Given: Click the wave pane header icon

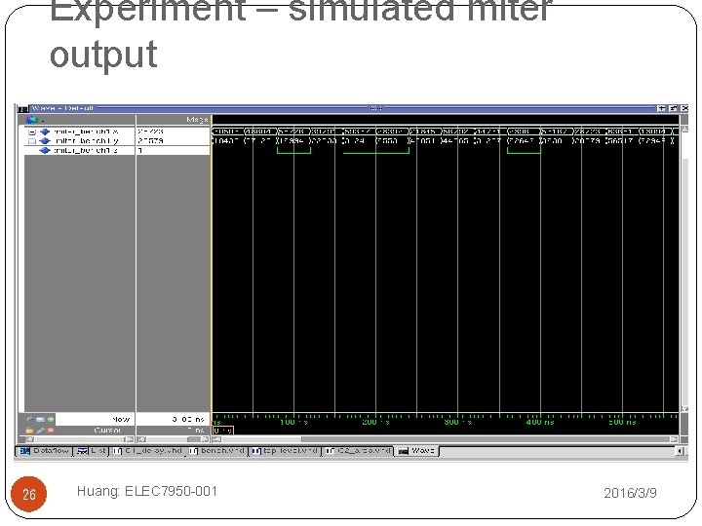Looking at the screenshot, I should click(x=32, y=120).
